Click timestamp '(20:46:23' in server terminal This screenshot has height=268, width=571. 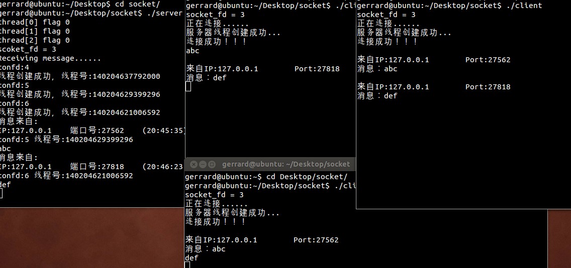[x=163, y=167]
